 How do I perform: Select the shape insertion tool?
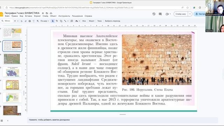pos(61,21)
